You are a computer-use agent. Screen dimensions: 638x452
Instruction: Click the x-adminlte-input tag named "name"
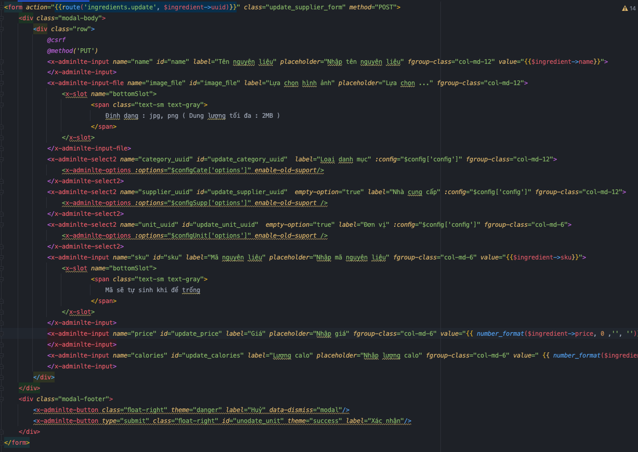pos(78,61)
